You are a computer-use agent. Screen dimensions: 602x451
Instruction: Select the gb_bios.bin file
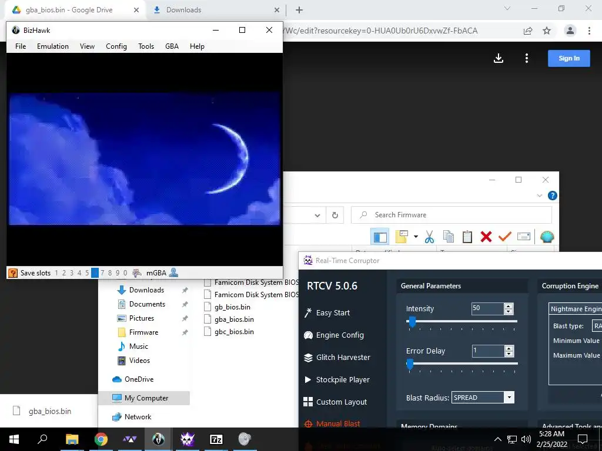click(x=232, y=307)
